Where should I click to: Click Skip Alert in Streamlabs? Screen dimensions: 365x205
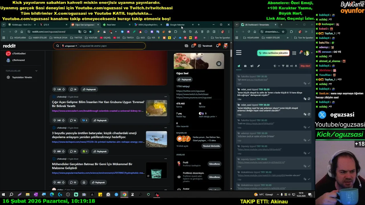[305, 66]
